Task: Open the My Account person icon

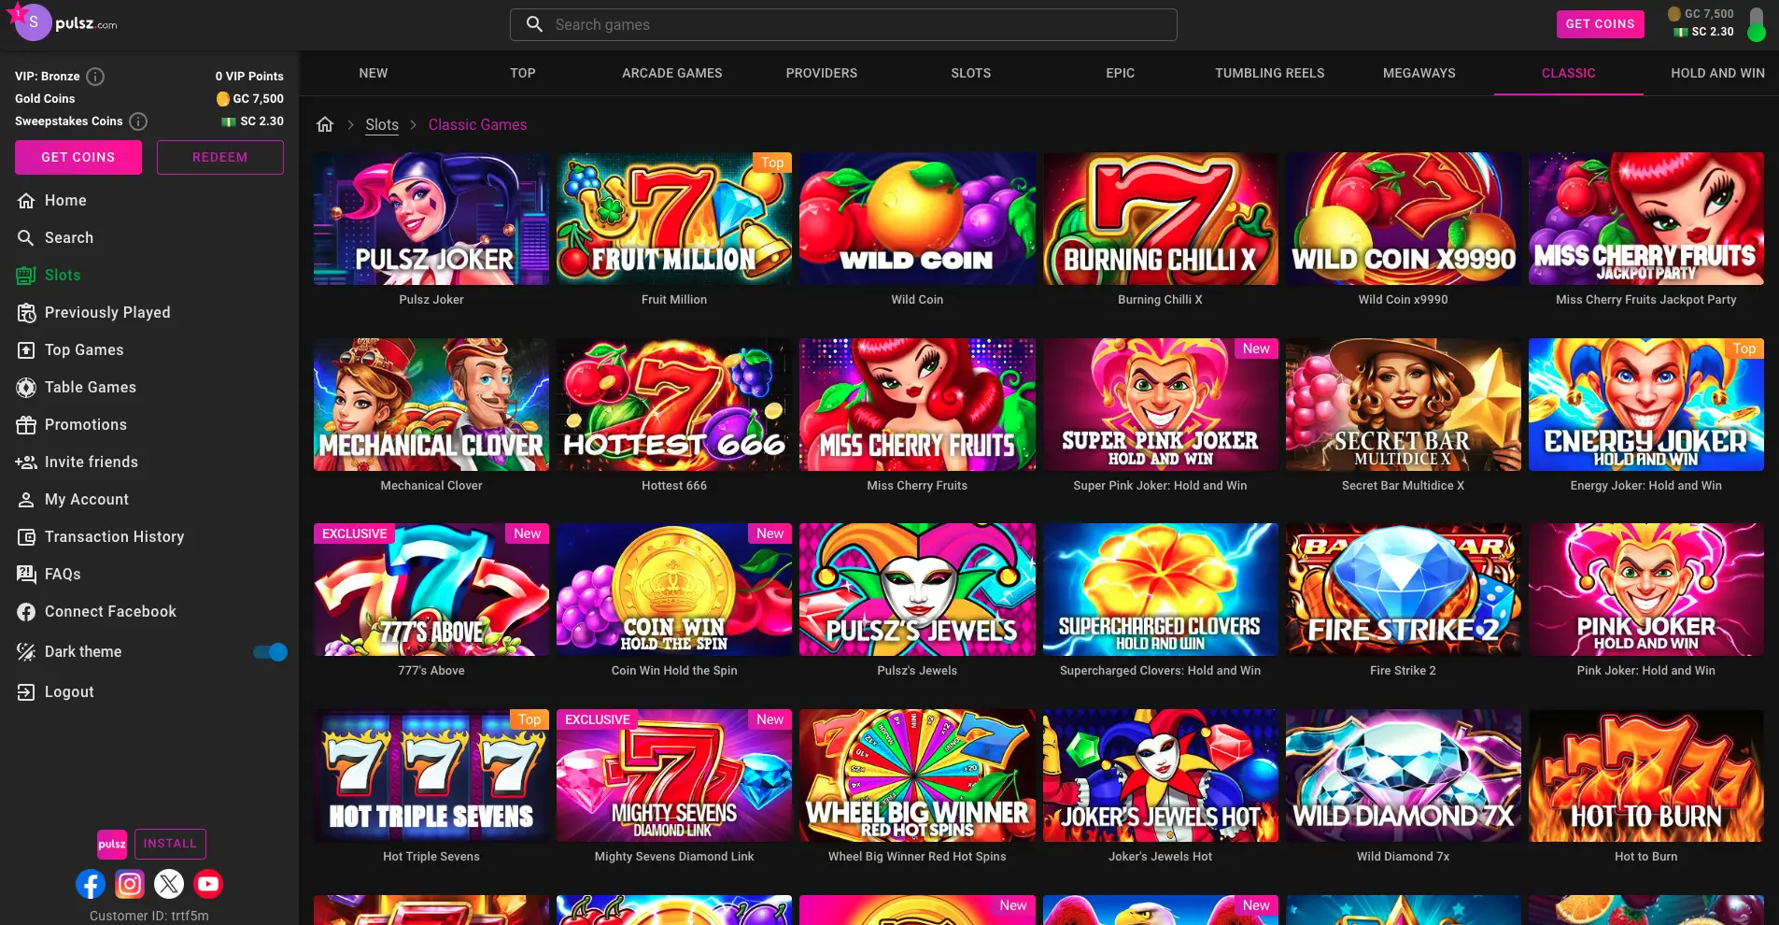Action: click(26, 500)
